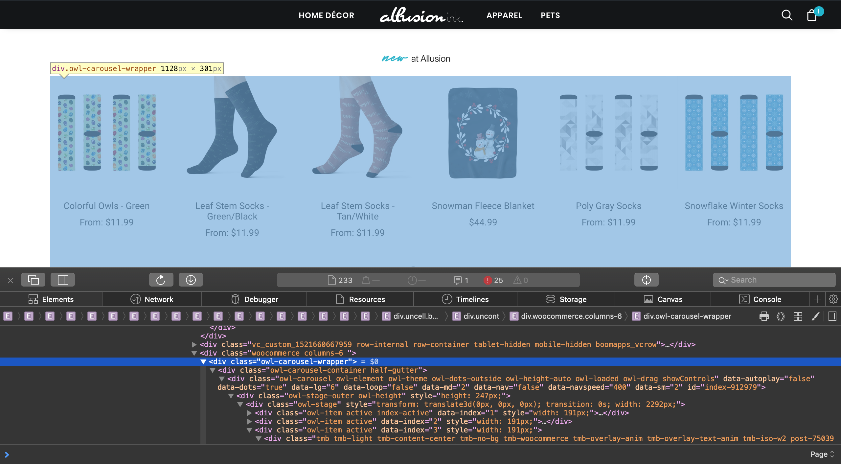Viewport: 841px width, 464px height.
Task: Close the Web Inspector with the X
Action: coord(11,280)
